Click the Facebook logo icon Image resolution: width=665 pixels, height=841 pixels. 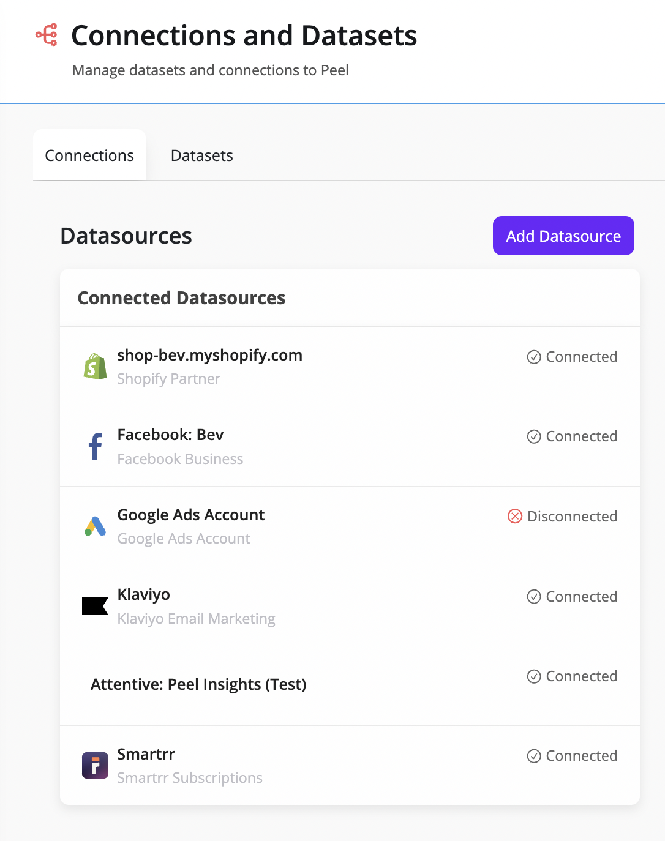[x=95, y=446]
